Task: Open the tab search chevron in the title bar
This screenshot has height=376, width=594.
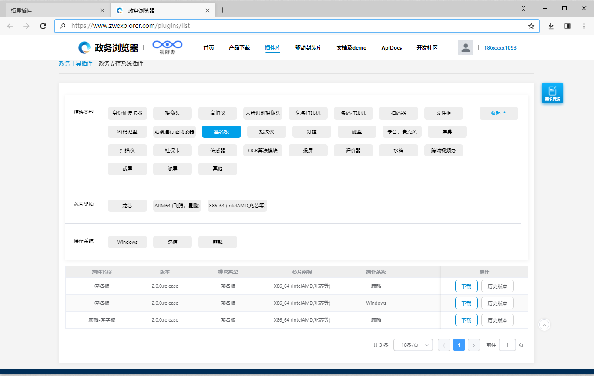Action: click(x=524, y=8)
